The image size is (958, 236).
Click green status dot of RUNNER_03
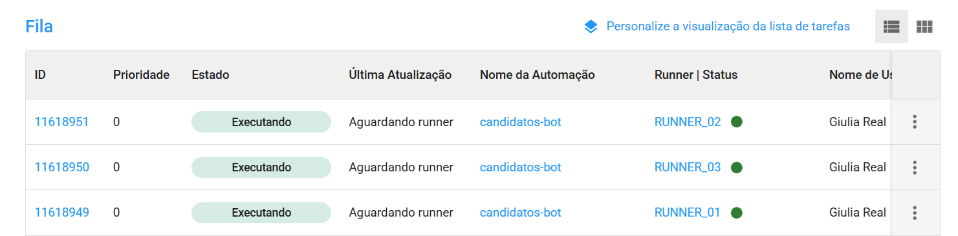pos(736,167)
